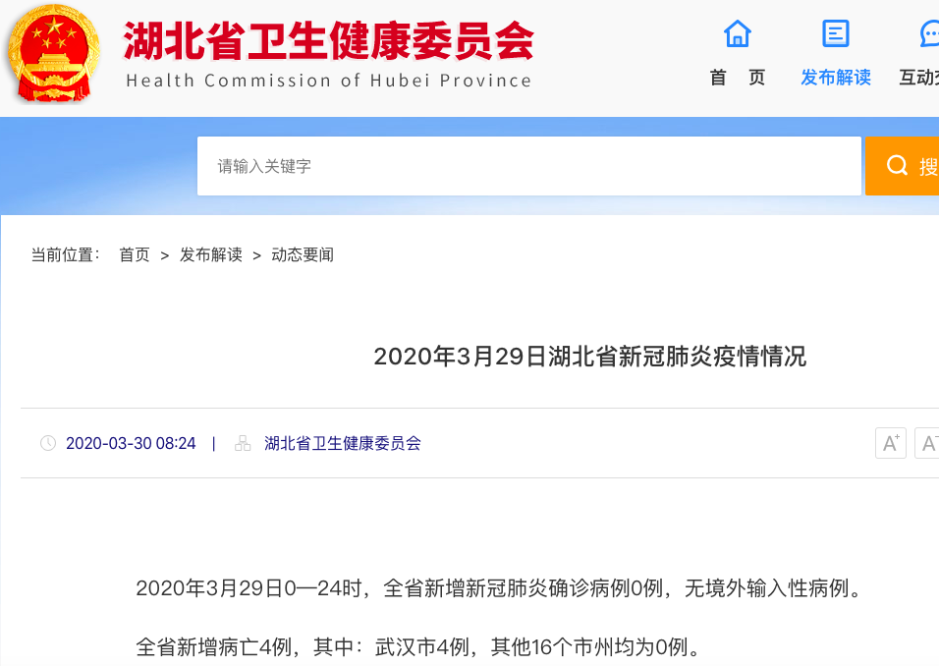Click the clock icon beside the publish date

pos(48,443)
